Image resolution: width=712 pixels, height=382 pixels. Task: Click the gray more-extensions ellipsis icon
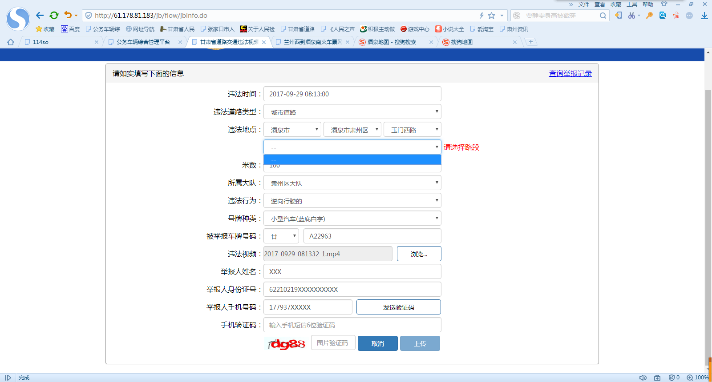[689, 15]
